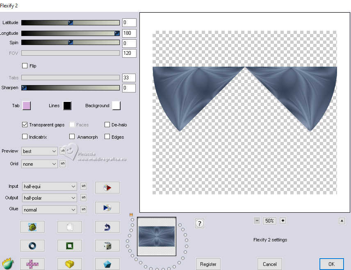The image size is (351, 270).
Task: Confirm settings with OK
Action: click(x=332, y=264)
